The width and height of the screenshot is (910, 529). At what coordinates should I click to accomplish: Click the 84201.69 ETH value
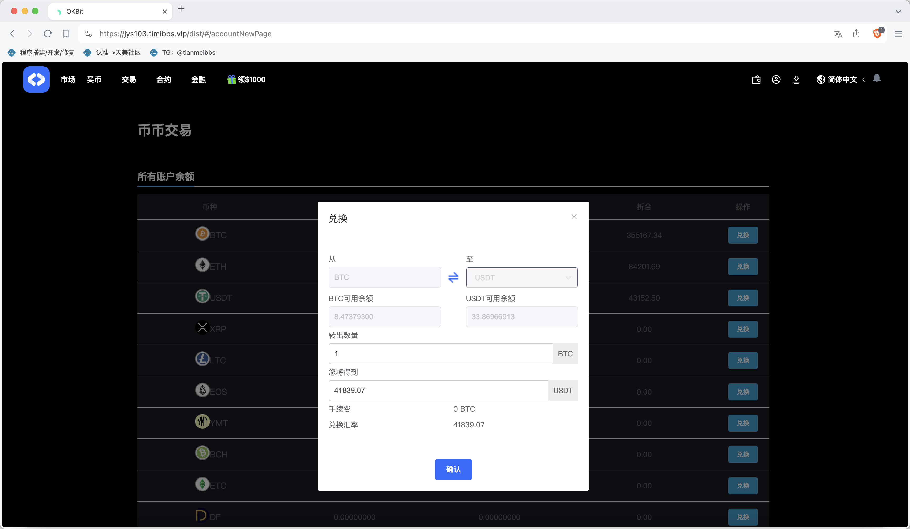pos(644,266)
